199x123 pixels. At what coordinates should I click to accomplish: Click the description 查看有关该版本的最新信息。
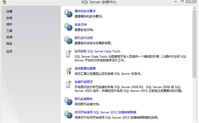click(x=93, y=43)
